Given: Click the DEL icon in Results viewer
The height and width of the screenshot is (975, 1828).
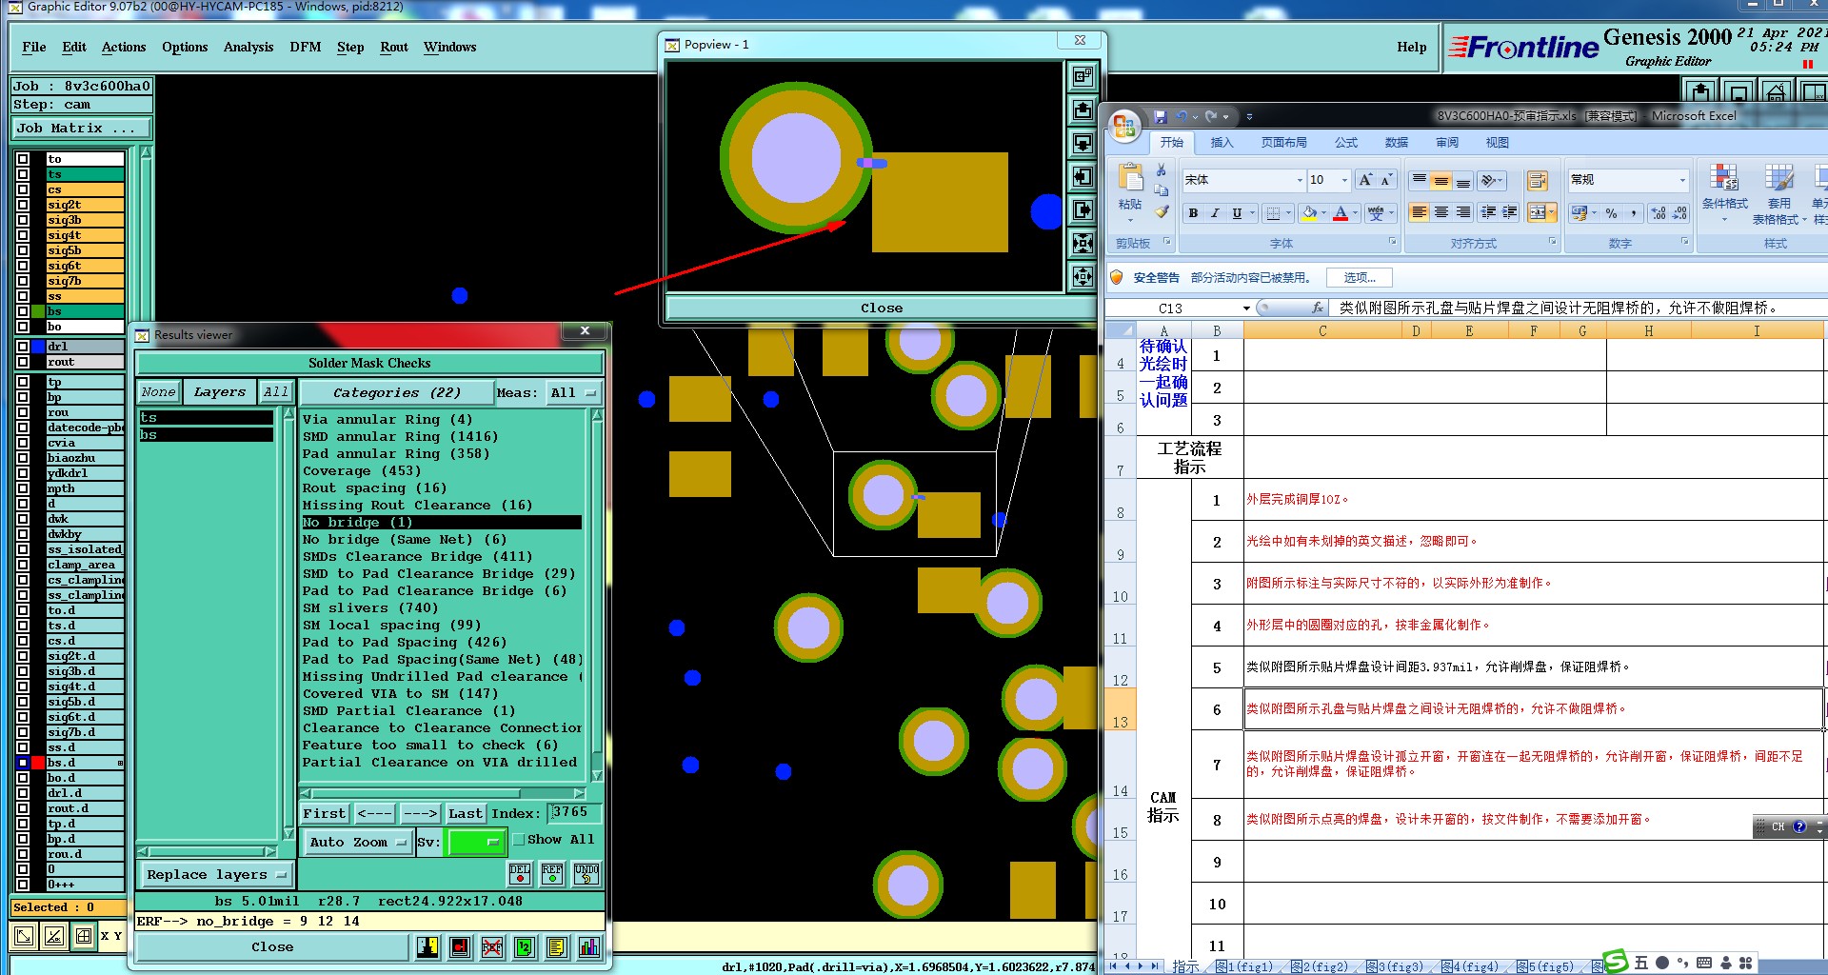Looking at the screenshot, I should click(x=520, y=873).
